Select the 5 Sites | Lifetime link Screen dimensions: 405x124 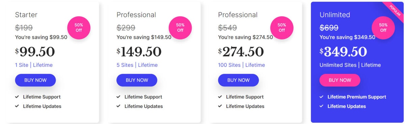(x=137, y=65)
